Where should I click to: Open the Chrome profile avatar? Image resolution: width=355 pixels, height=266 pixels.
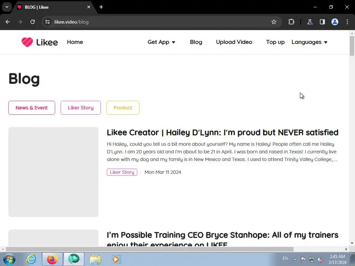(x=335, y=22)
